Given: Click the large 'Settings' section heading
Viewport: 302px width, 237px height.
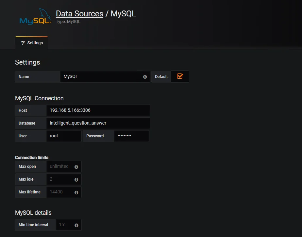Looking at the screenshot, I should pos(27,62).
